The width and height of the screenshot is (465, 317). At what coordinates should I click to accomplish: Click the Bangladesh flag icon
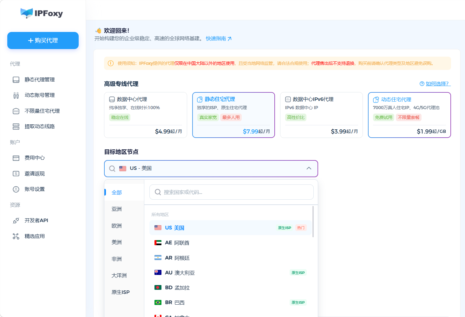coord(158,288)
